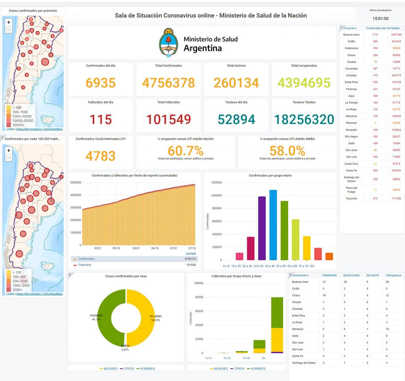Click the blue 40 a 49 age group bar
This screenshot has width=405, height=381.
(x=273, y=225)
